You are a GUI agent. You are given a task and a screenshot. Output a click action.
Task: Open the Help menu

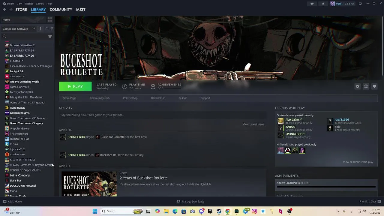tap(49, 4)
